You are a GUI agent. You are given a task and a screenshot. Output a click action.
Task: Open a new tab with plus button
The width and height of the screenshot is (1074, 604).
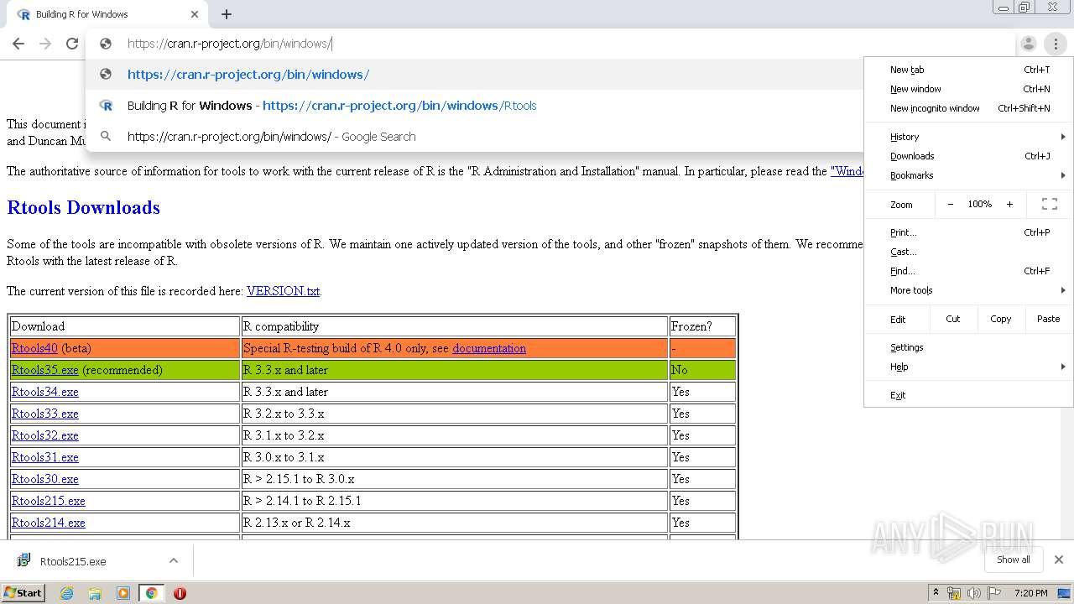227,14
